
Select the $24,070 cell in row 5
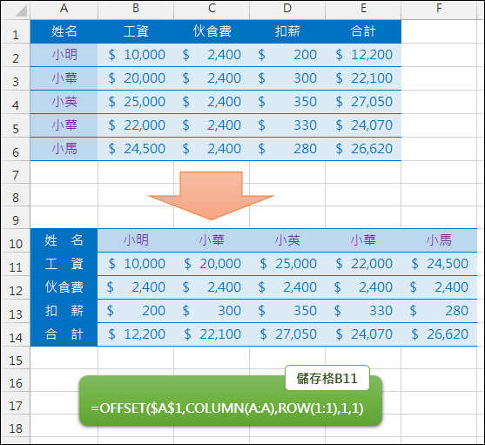363,125
